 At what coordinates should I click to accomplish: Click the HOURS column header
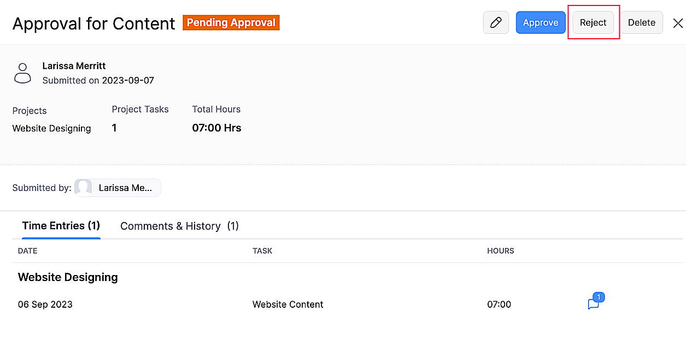pos(501,251)
